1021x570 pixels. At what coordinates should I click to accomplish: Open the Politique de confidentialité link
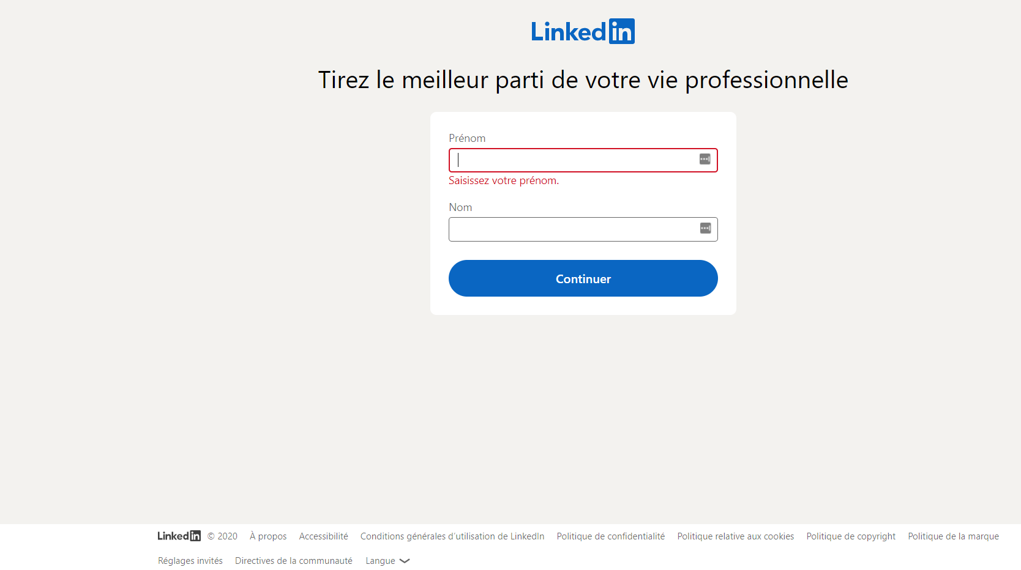[611, 536]
